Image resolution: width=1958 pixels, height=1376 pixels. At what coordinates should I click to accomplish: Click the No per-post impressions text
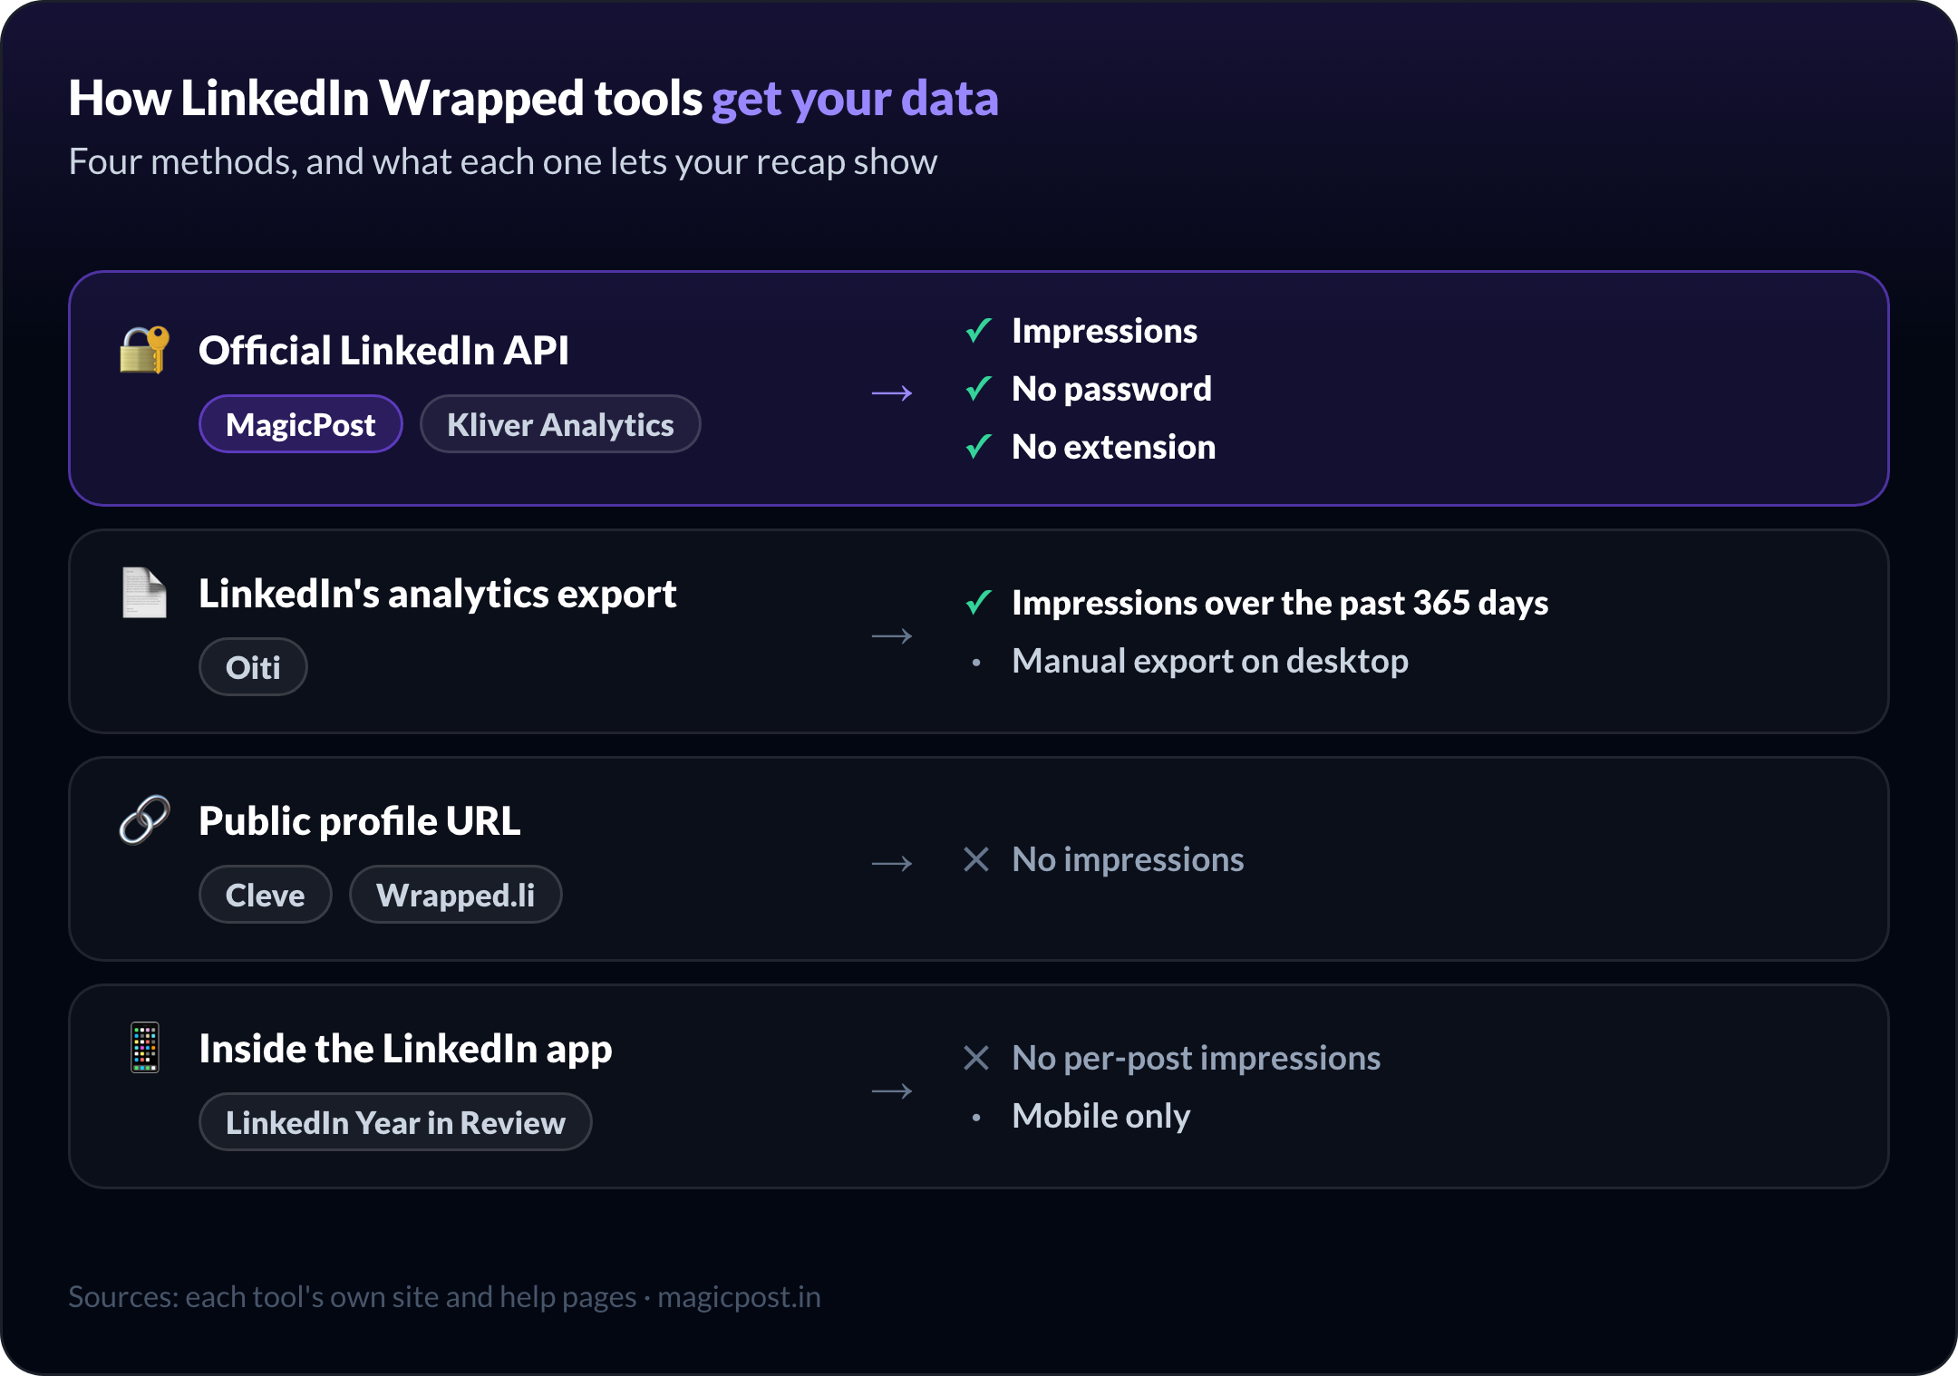tap(1196, 1058)
